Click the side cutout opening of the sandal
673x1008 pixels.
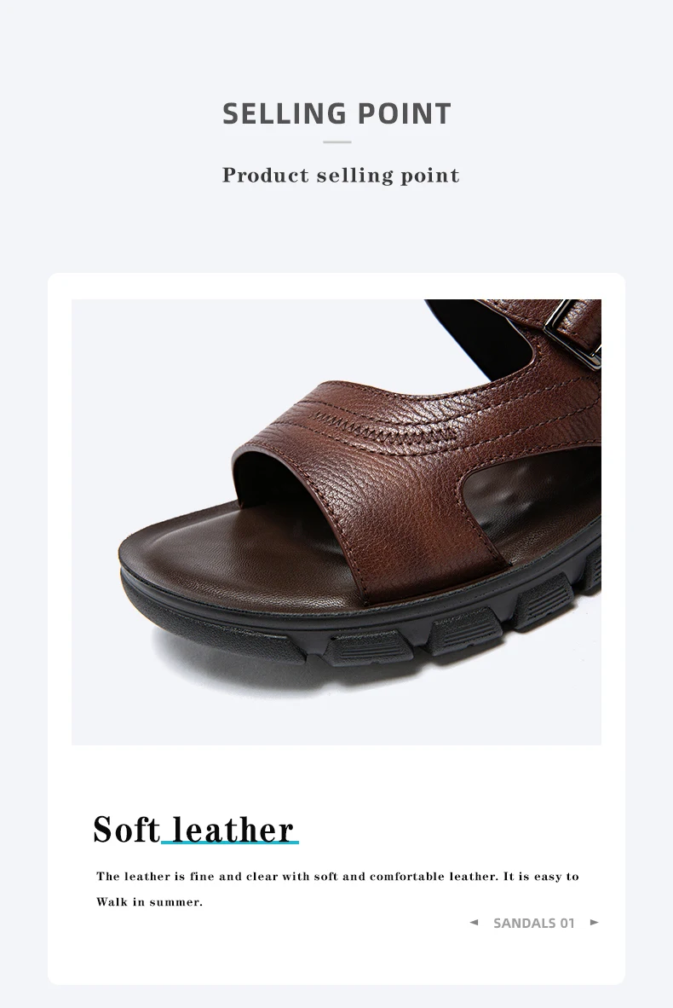[533, 495]
